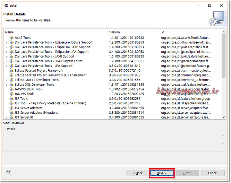Select the JSF Tools row

point(113,99)
